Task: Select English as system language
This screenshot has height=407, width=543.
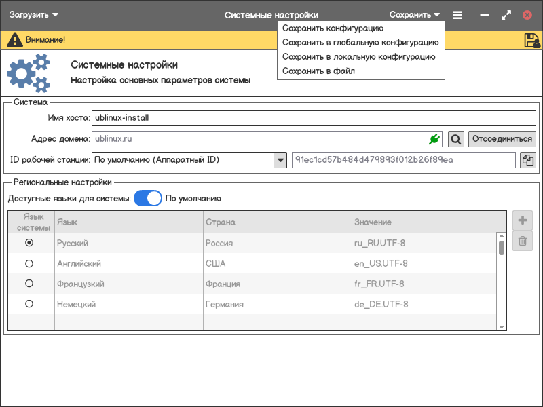Action: tap(29, 263)
